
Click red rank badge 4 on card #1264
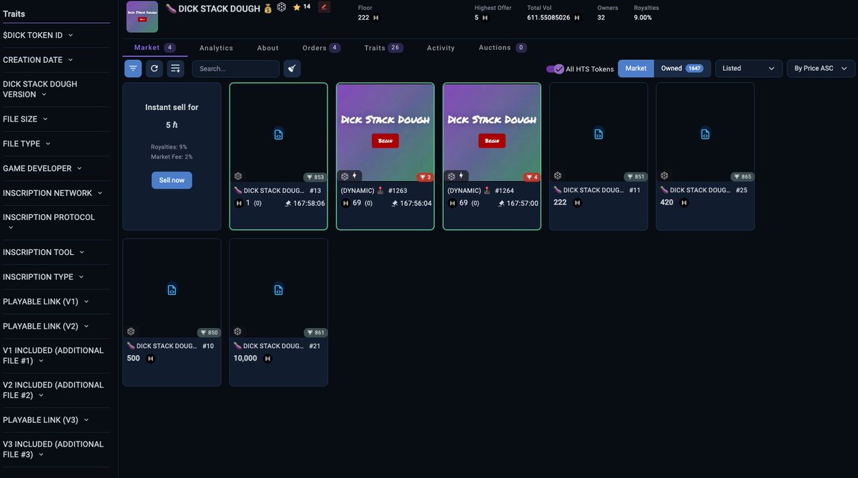coord(531,177)
